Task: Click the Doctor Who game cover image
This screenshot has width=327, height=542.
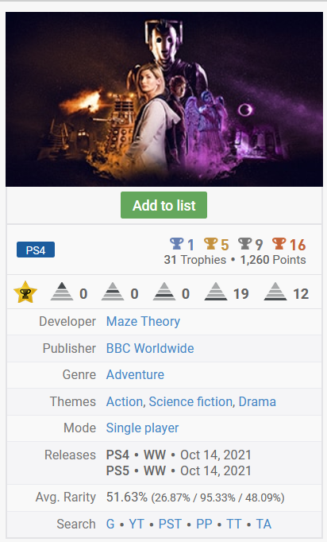Action: (x=164, y=99)
